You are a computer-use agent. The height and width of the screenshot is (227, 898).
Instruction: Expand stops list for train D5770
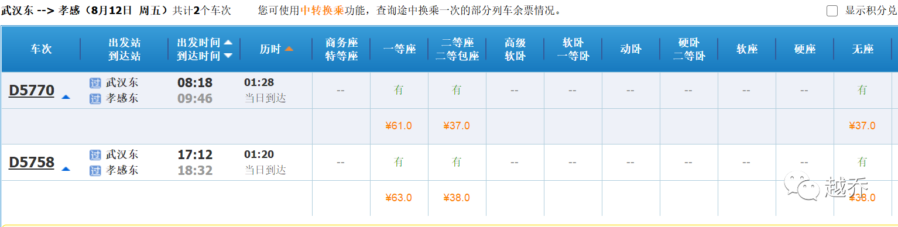point(66,97)
